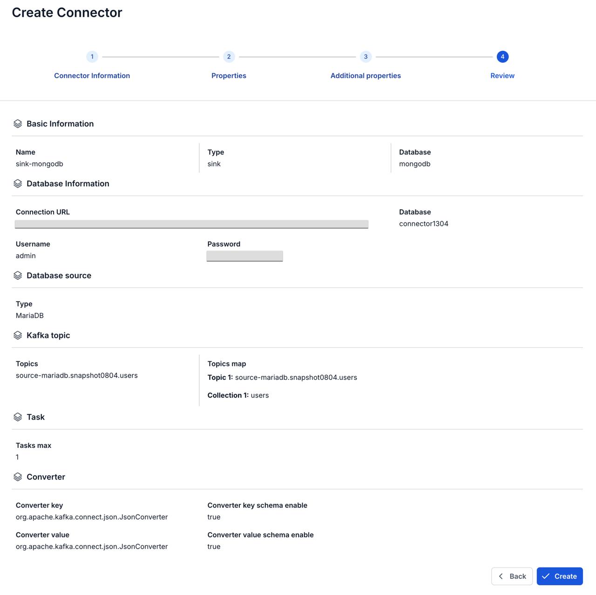
Task: Click the Basic Information layers icon
Action: 18,124
